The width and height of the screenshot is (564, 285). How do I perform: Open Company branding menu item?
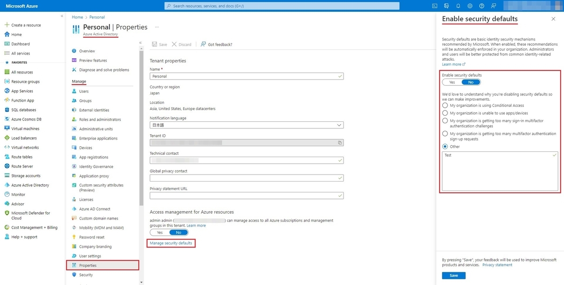[95, 246]
